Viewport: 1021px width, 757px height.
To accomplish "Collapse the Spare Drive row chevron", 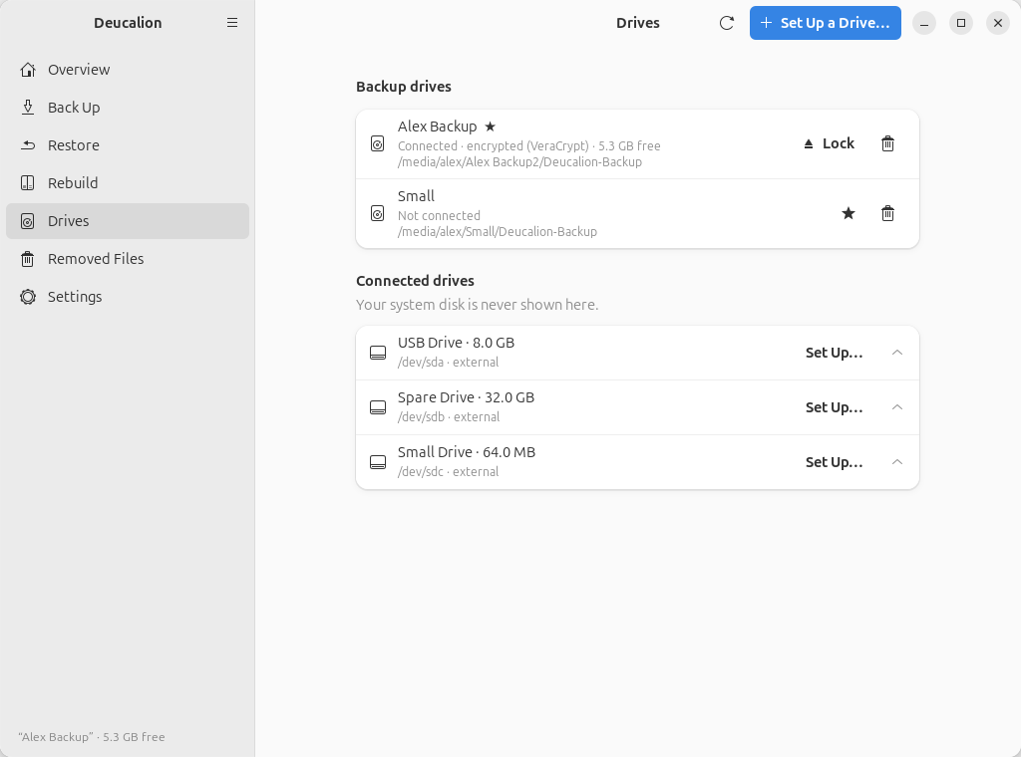I will pos(896,407).
